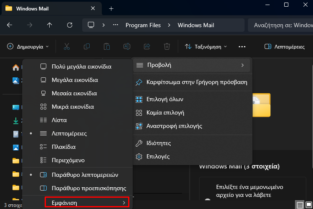
Task: Open Ιδιότητες from the menu
Action: [x=192, y=143]
